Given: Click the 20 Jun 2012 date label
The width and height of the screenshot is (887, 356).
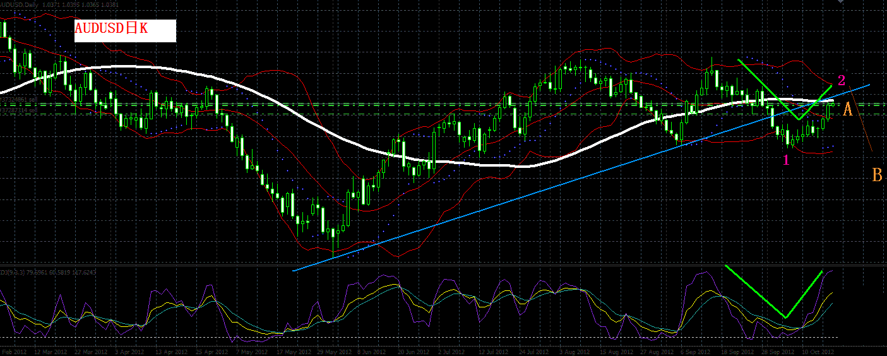Looking at the screenshot, I should point(415,352).
